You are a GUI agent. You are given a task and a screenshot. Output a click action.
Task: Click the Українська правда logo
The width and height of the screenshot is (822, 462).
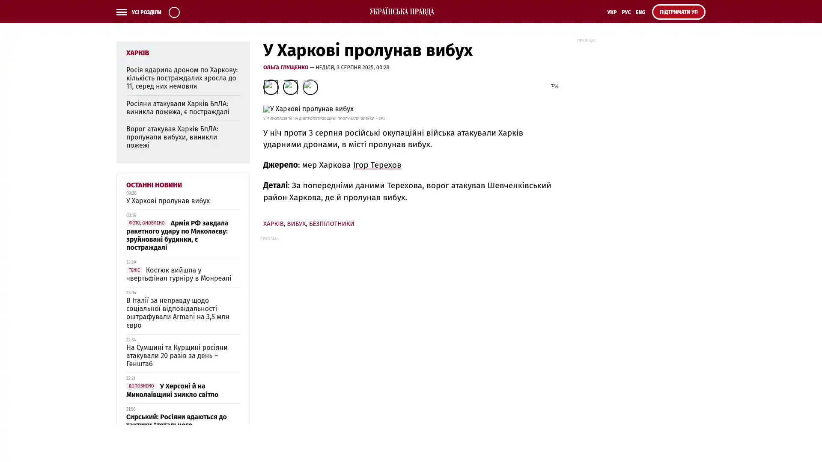pyautogui.click(x=402, y=12)
